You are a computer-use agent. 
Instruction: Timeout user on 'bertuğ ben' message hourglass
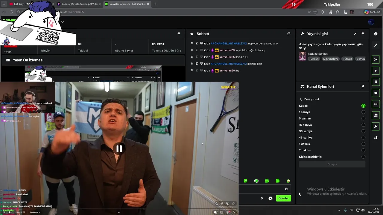coord(197,64)
